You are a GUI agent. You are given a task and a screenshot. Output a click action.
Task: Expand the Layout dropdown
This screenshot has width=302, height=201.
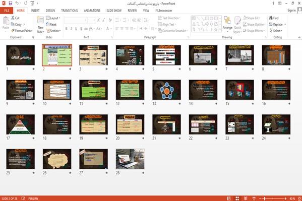[x=53, y=18]
